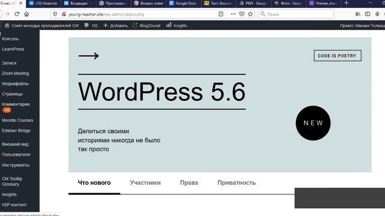Screen dimensions: 385x216
Task: Switch to РКИ Google tab
Action: [x=253, y=3]
